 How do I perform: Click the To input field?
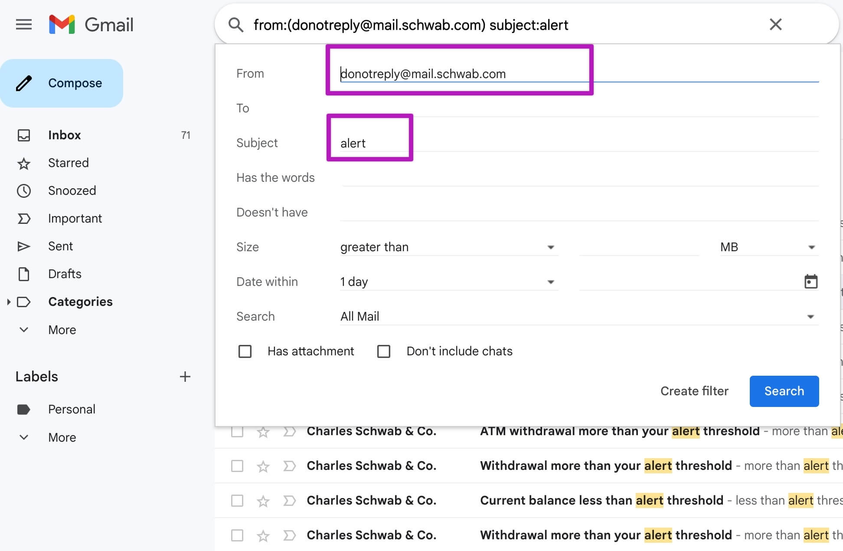pyautogui.click(x=579, y=108)
